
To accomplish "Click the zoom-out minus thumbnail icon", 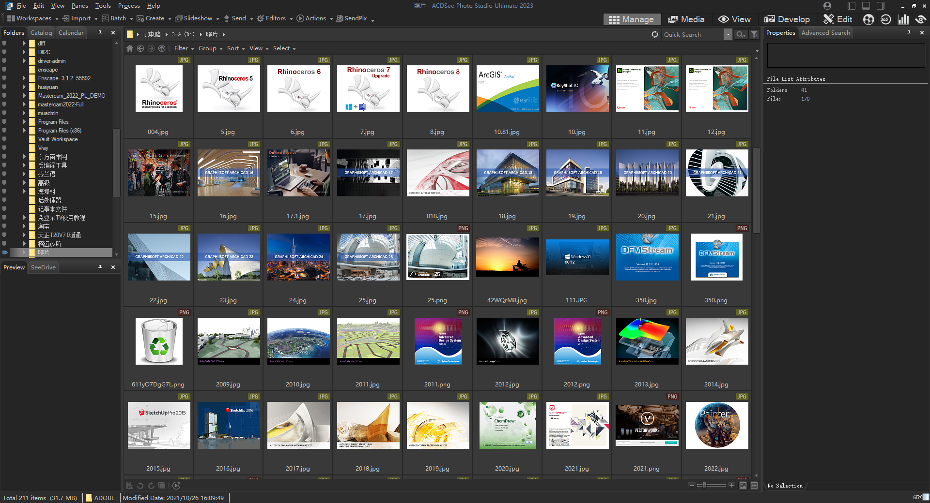I will pyautogui.click(x=692, y=485).
